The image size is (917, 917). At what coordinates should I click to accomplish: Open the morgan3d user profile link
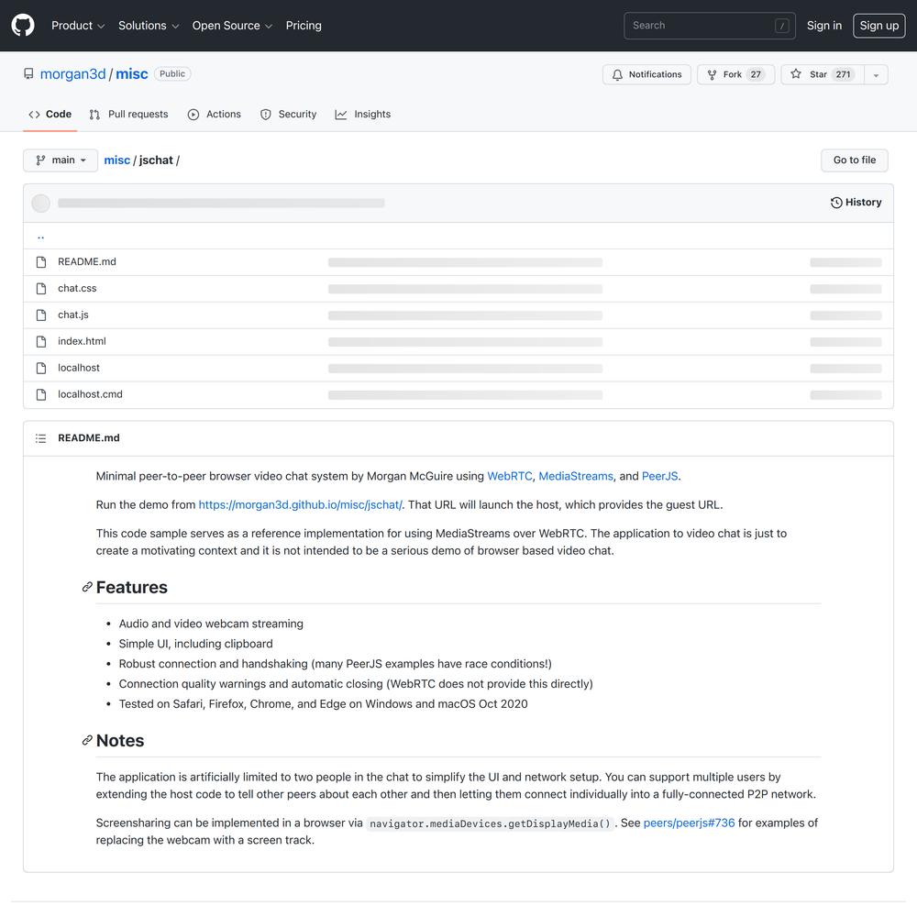[x=73, y=73]
